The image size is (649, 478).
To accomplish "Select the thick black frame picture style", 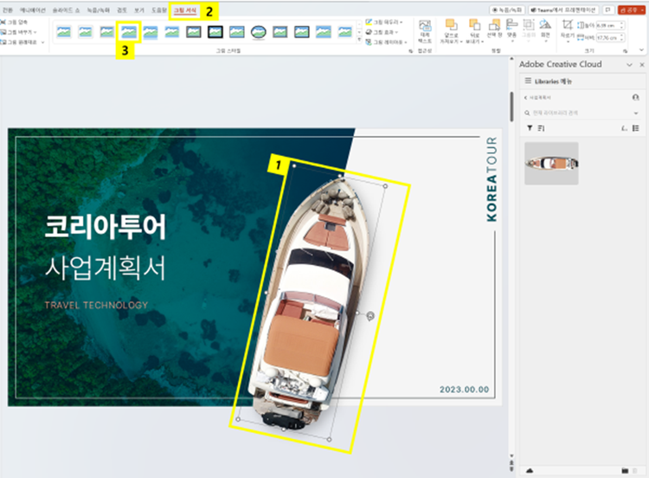I will 215,32.
